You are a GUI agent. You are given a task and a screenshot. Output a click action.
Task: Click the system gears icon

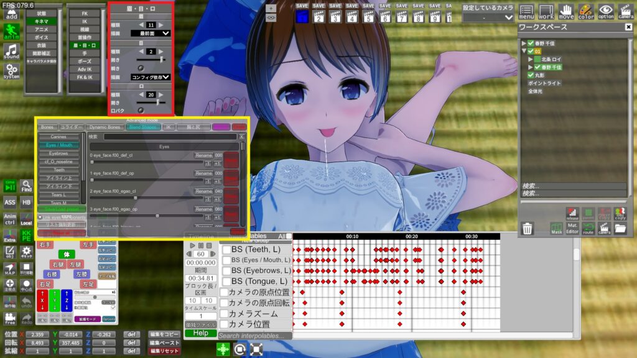point(11,70)
